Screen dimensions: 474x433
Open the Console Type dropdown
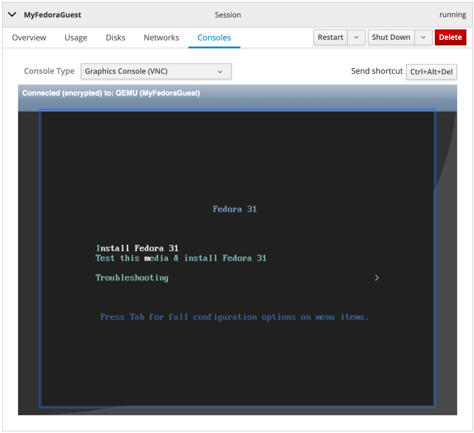tap(156, 71)
